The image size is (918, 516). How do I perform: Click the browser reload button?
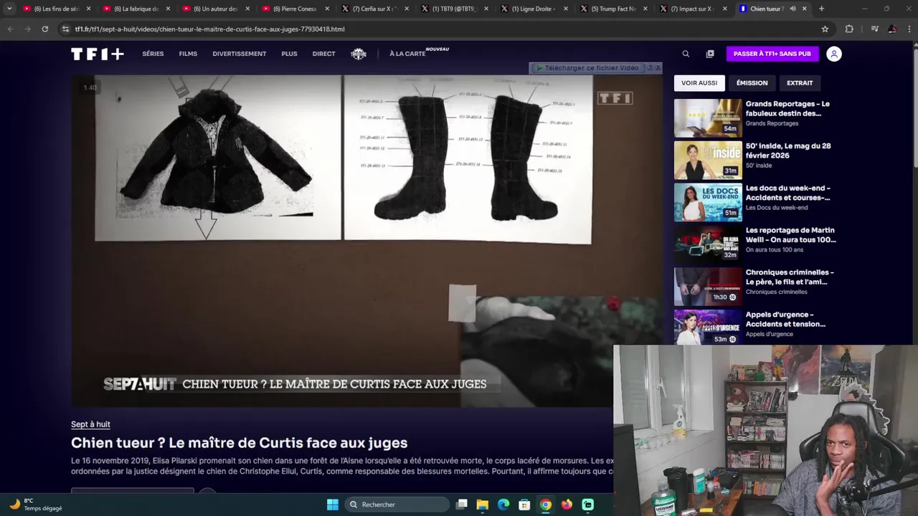(44, 29)
